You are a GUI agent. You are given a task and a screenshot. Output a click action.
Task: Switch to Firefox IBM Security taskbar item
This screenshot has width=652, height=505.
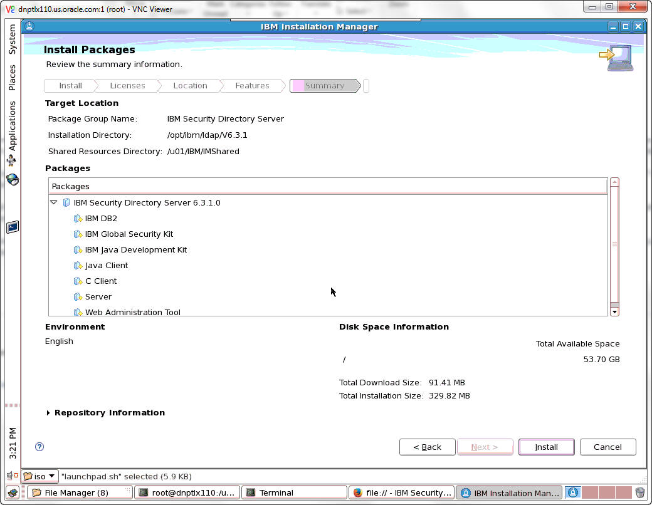pyautogui.click(x=402, y=492)
